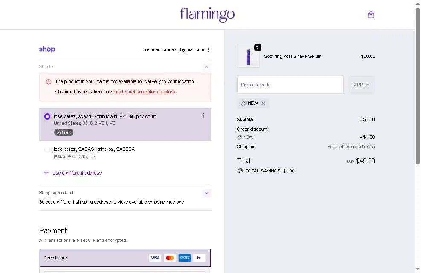Click Use a different address

pos(77,173)
